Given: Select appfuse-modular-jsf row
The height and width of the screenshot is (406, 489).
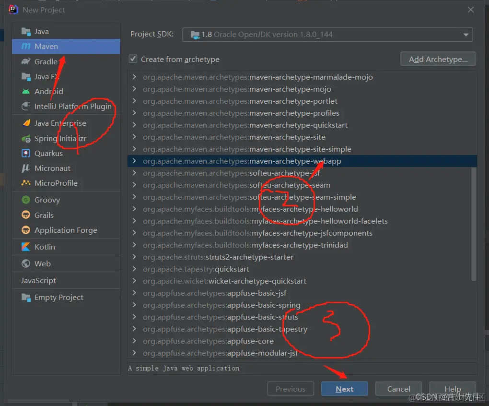Looking at the screenshot, I should pyautogui.click(x=302, y=353).
